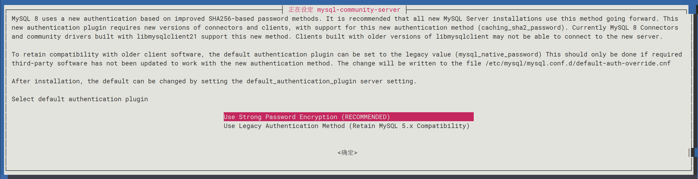Click the MySQL 8 Connectors text

(644, 28)
